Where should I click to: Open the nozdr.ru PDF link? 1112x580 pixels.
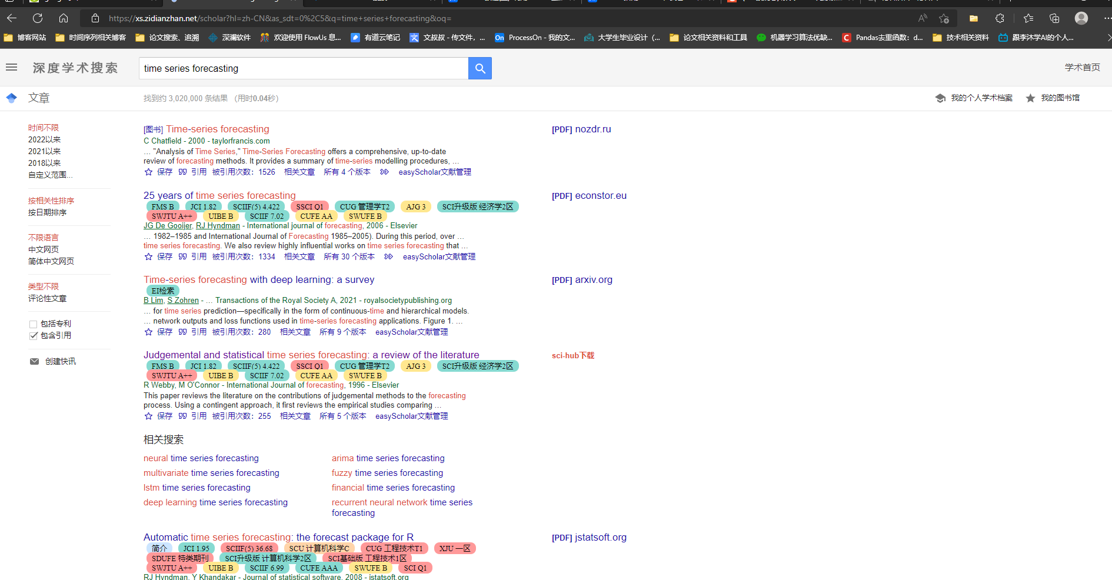click(581, 129)
